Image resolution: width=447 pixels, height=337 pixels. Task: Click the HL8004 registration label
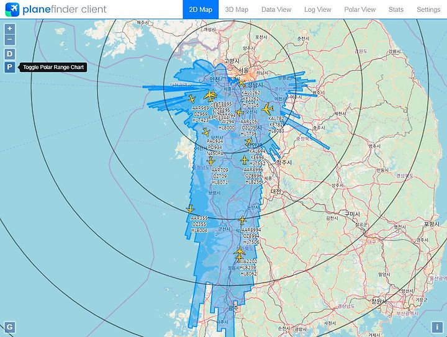[199, 230]
